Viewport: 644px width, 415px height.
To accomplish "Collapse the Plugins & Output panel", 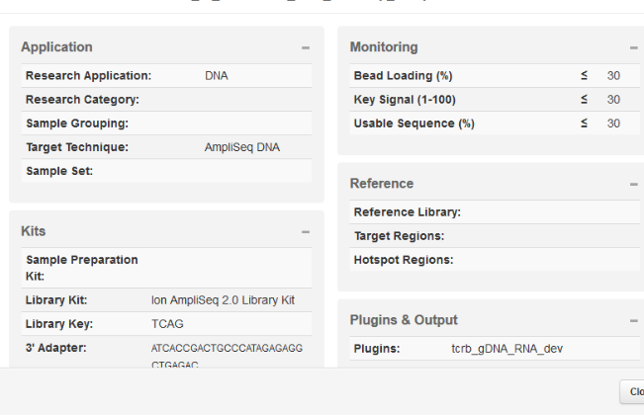I will pyautogui.click(x=633, y=320).
